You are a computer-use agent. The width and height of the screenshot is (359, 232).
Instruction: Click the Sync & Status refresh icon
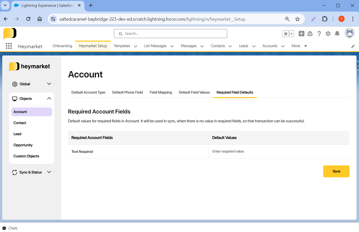[x=15, y=172]
